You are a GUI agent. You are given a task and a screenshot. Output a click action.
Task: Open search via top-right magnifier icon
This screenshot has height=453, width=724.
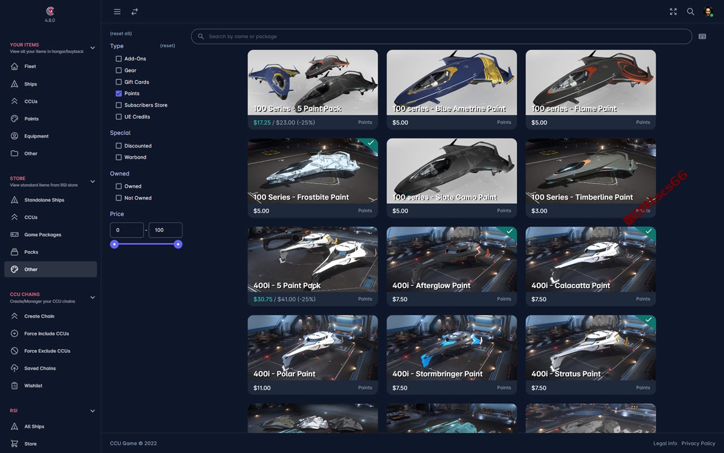(x=691, y=11)
